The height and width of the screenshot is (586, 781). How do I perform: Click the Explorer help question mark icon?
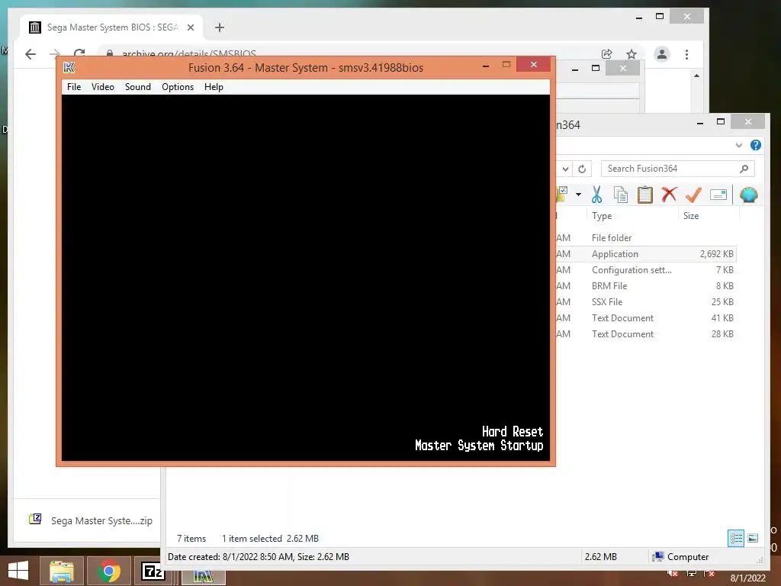[756, 145]
